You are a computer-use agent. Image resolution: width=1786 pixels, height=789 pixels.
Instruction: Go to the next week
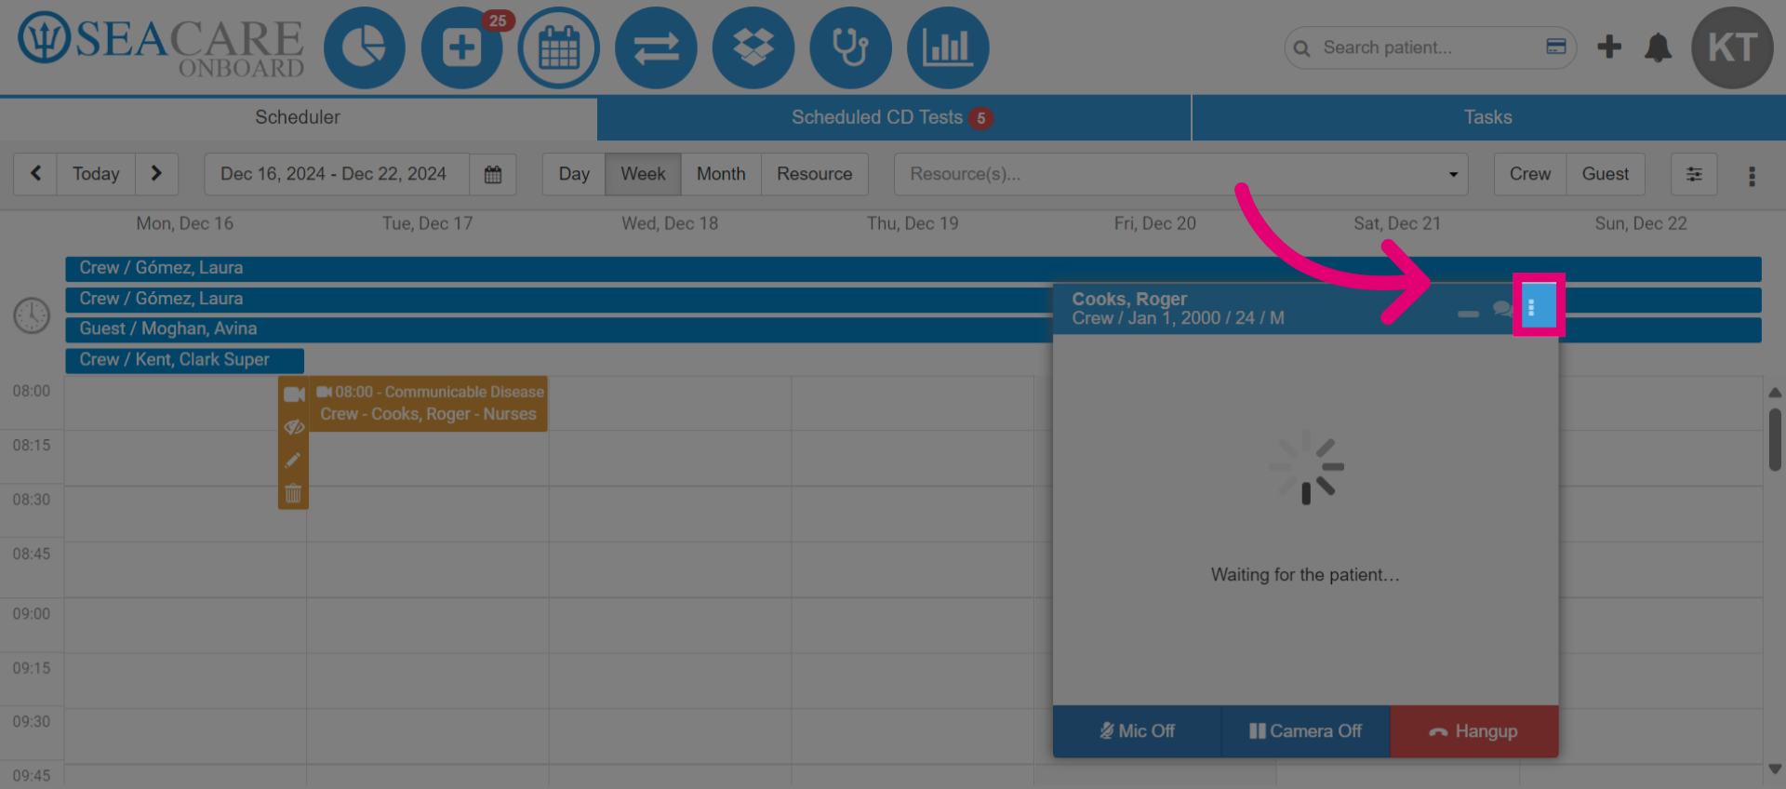pyautogui.click(x=156, y=174)
